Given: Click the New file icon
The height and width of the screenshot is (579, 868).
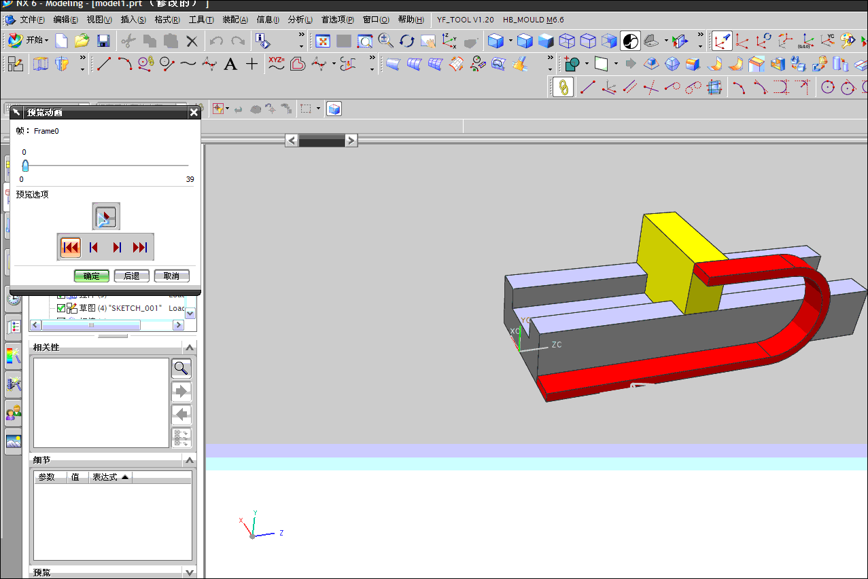Looking at the screenshot, I should point(62,41).
